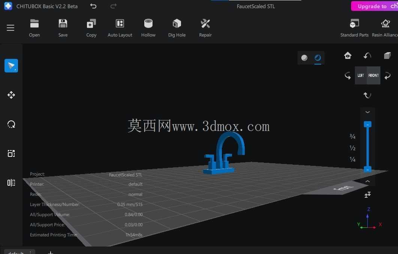Enable solid shaded render mode

coord(304,58)
